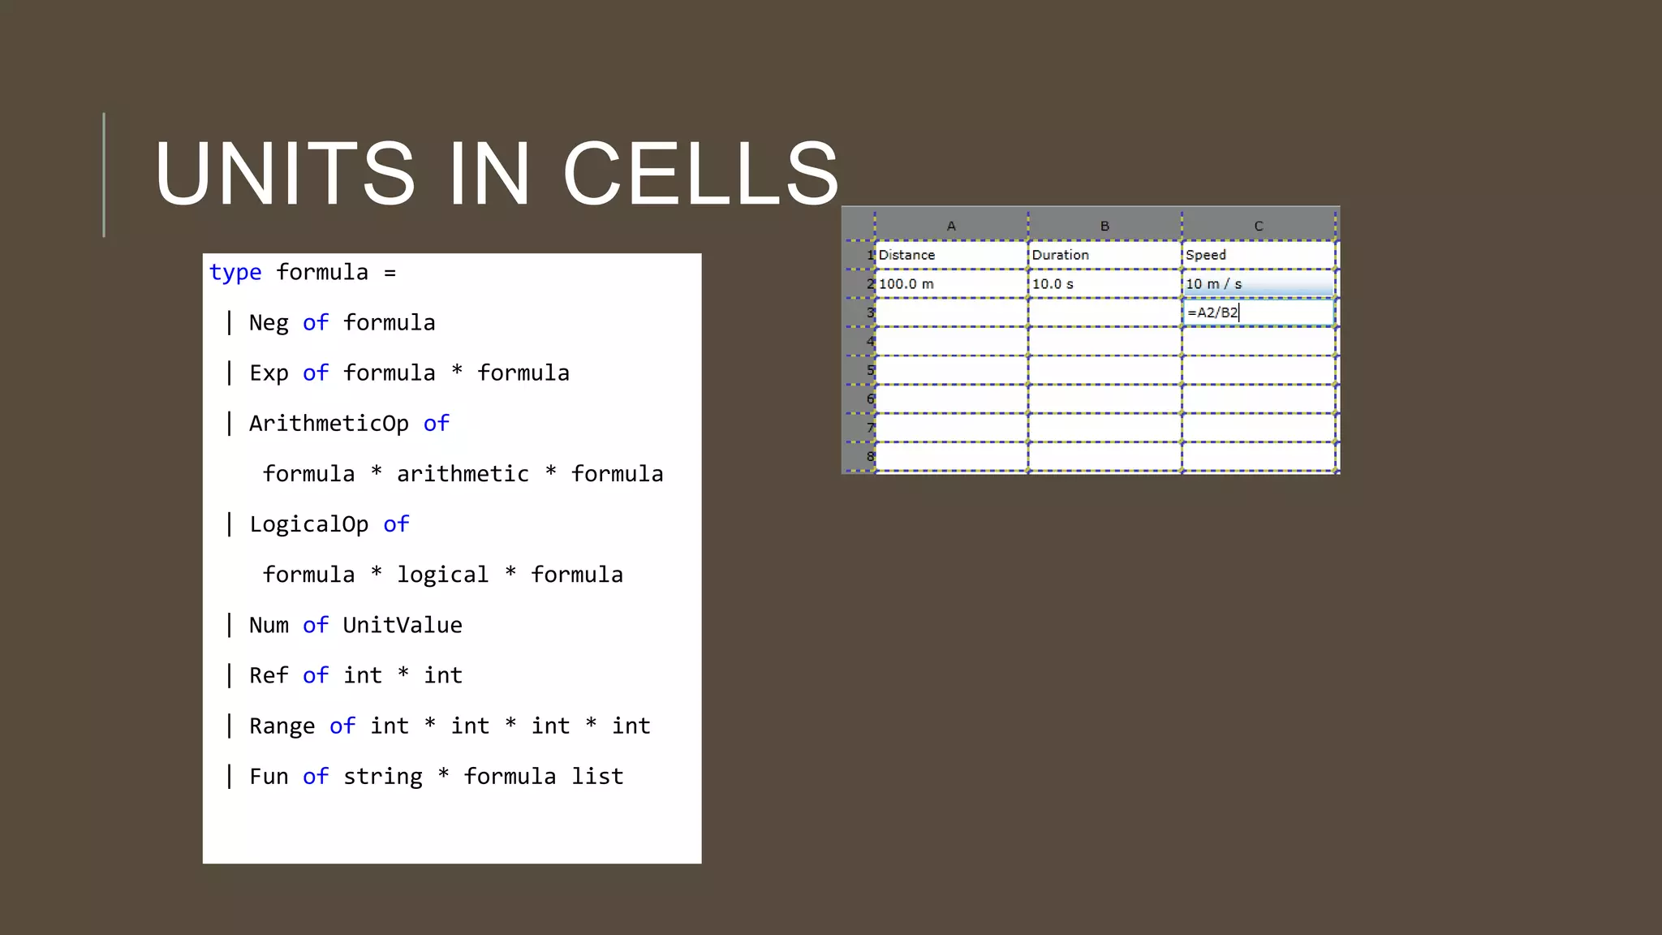This screenshot has height=935, width=1662.
Task: Click the 'Range of int * int' line
Action: pos(438,726)
